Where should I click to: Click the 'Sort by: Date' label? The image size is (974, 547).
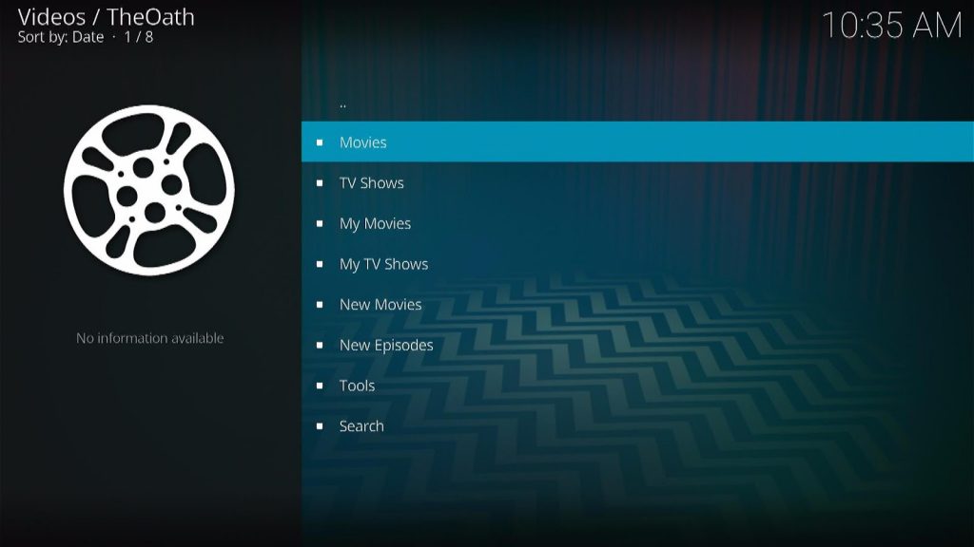tap(60, 37)
